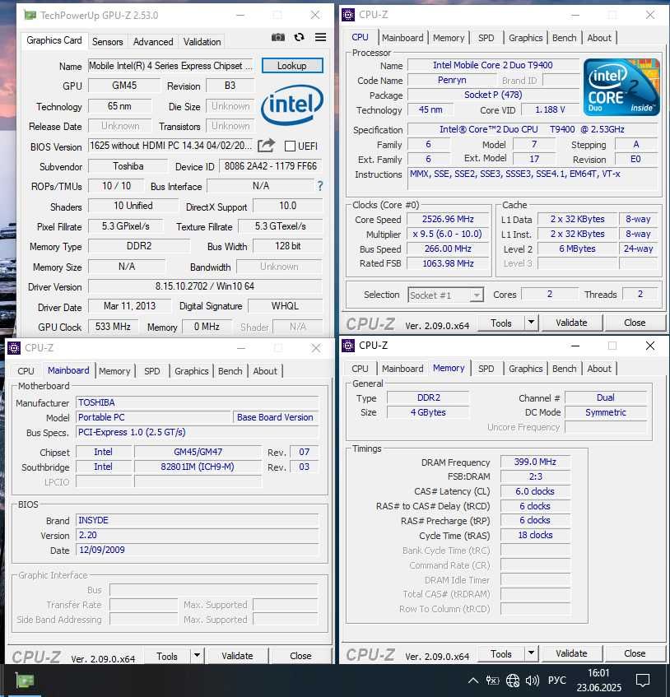Click the Intel Core 2 Duo badge in CPU-Z
Image resolution: width=670 pixels, height=697 pixels.
coord(621,87)
